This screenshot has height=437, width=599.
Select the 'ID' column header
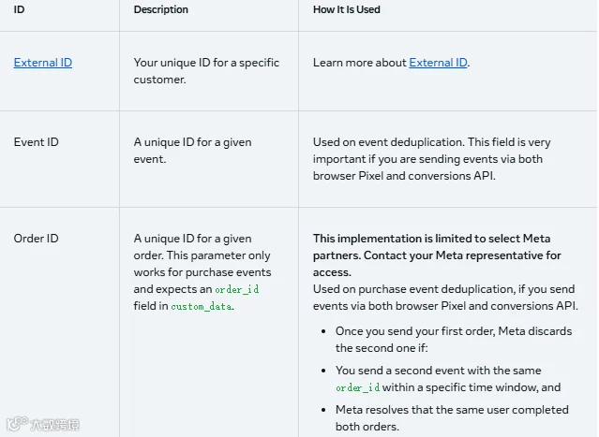19,9
